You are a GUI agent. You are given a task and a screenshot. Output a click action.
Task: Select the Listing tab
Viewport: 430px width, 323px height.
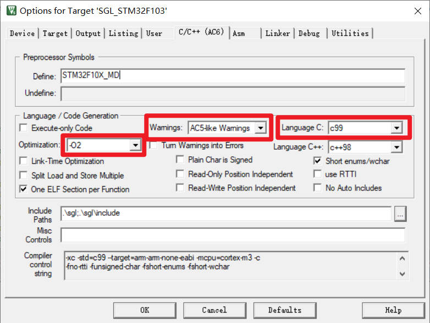(x=123, y=34)
